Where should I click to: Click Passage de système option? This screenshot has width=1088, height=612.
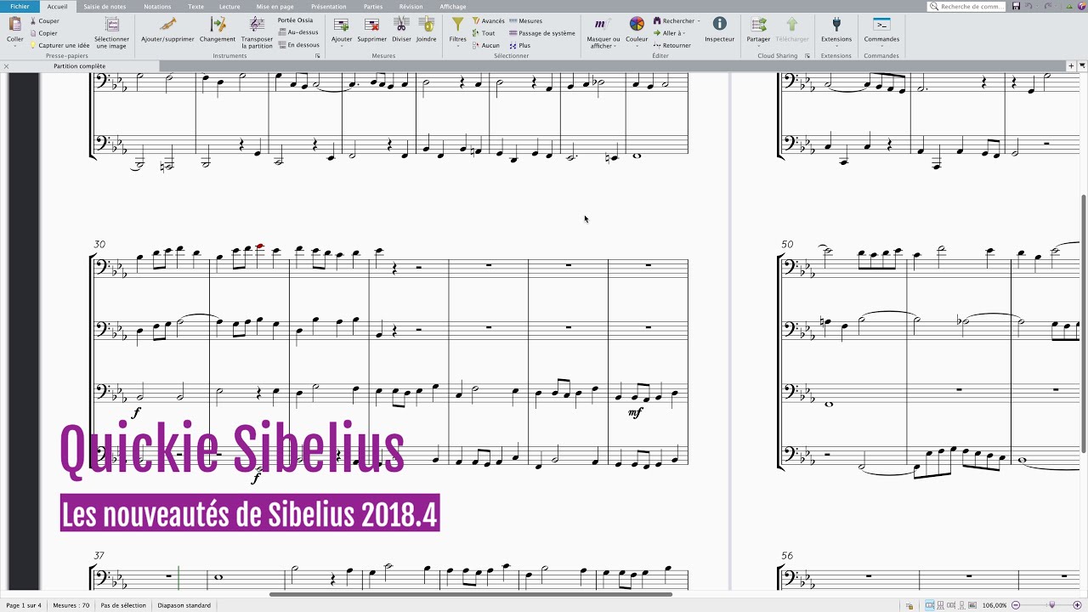541,33
